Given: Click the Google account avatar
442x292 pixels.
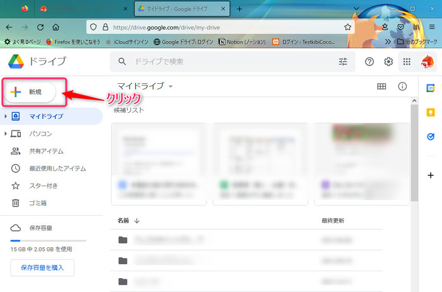Looking at the screenshot, I should [427, 61].
